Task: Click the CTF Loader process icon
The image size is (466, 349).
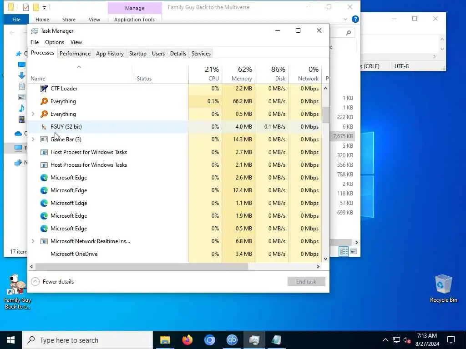Action: [x=44, y=89]
